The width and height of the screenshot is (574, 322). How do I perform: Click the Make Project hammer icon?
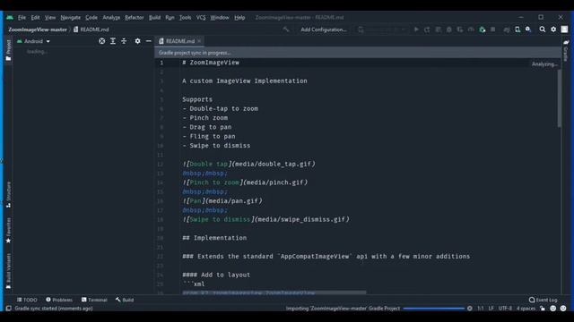[286, 30]
